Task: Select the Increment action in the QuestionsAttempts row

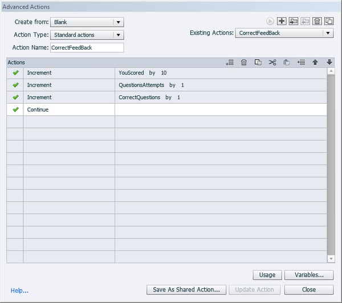Action: [x=69, y=85]
